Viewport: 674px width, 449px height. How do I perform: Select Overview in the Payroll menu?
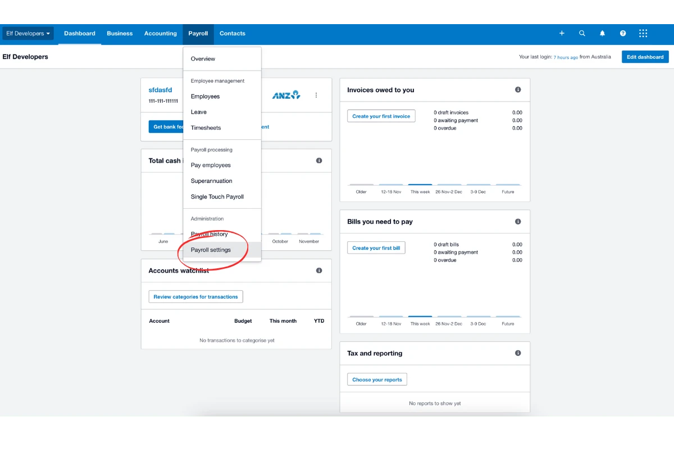point(222,59)
